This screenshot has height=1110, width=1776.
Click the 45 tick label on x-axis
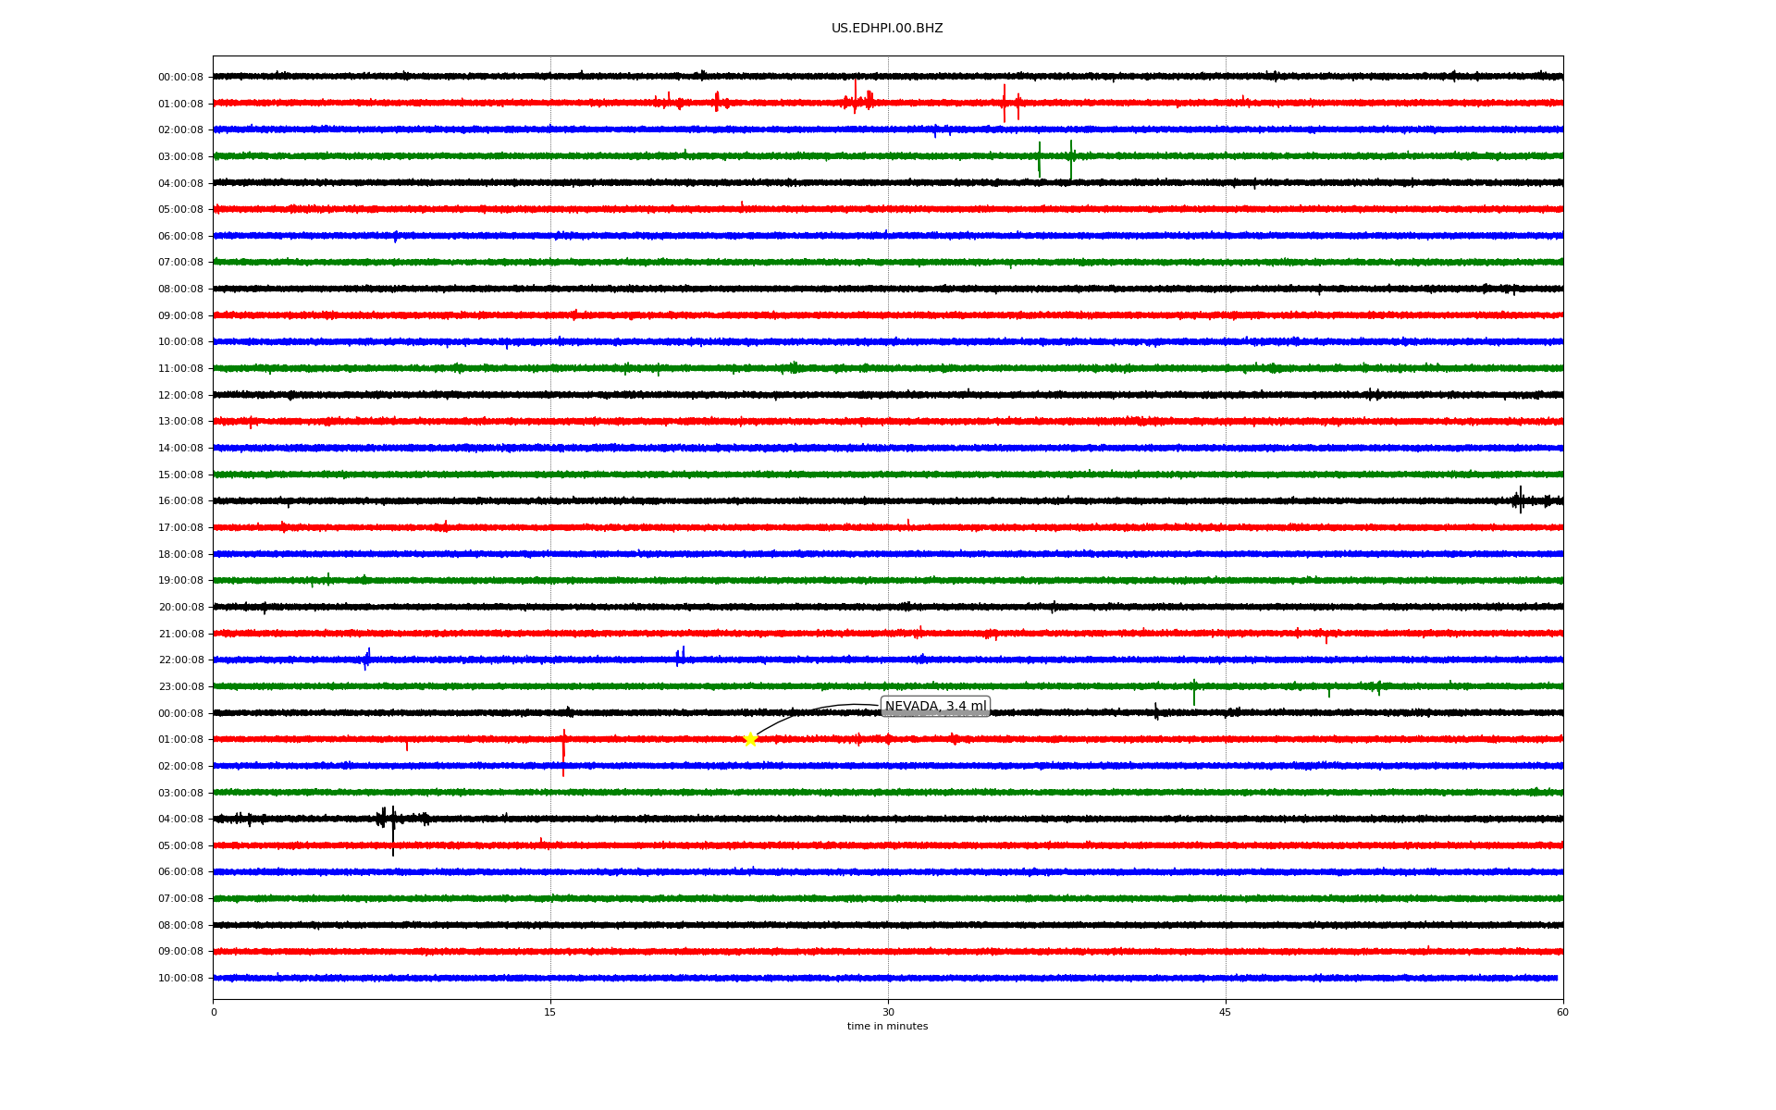click(x=1226, y=1012)
